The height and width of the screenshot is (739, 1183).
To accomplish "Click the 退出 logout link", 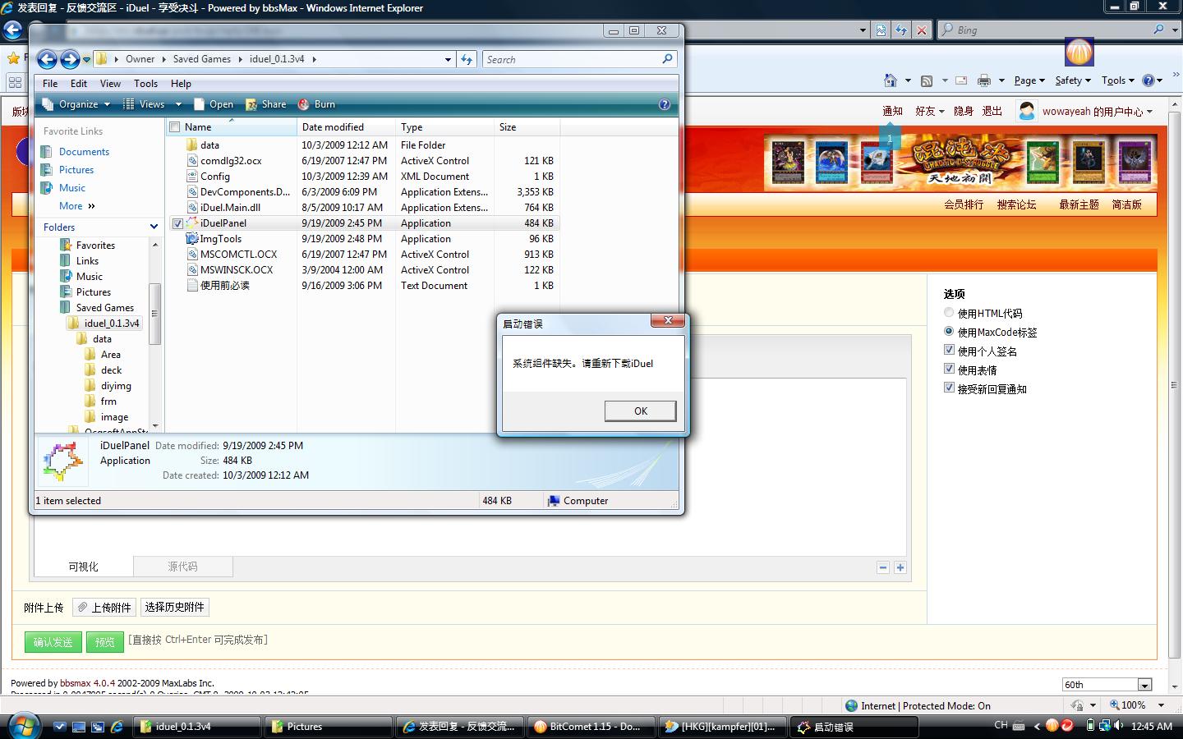I will tap(992, 111).
